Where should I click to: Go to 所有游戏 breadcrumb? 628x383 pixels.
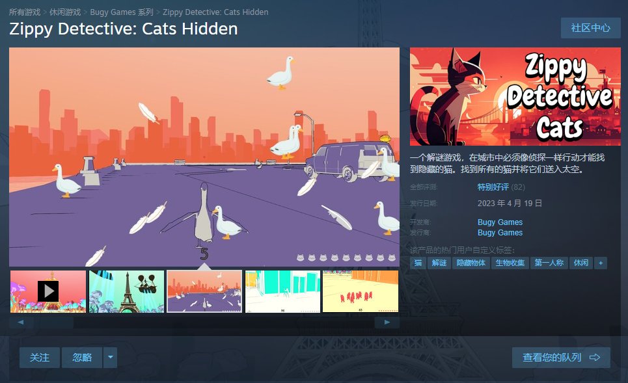point(25,12)
